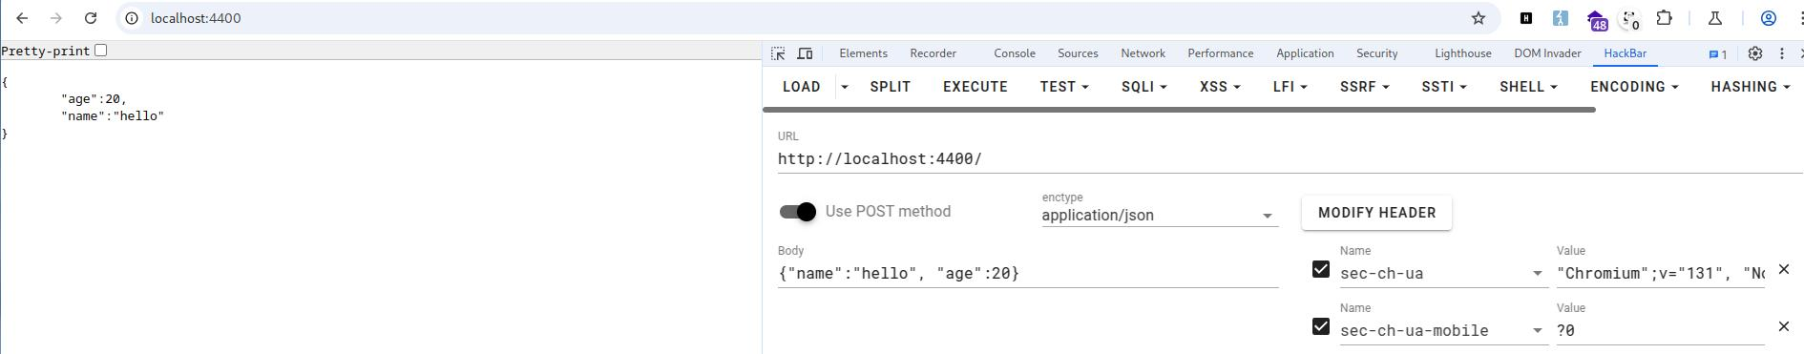This screenshot has height=354, width=1804.
Task: Remove the sec-ch-ua header row
Action: point(1783,269)
